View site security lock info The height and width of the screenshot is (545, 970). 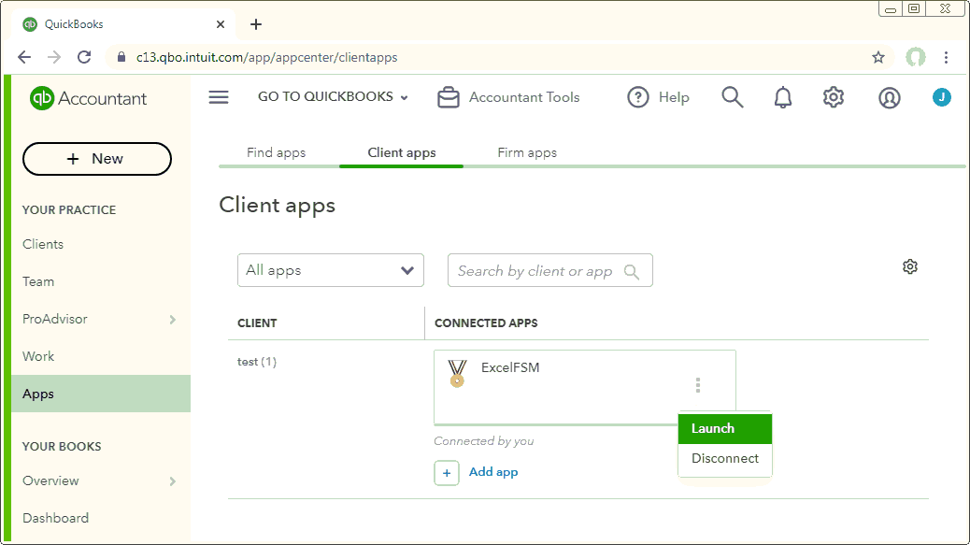pos(121,58)
